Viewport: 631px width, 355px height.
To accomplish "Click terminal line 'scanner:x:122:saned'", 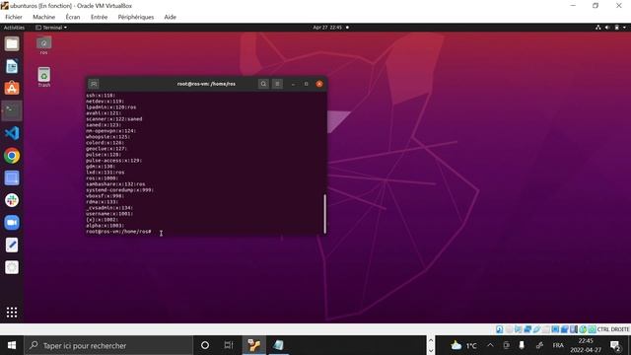I will (114, 119).
